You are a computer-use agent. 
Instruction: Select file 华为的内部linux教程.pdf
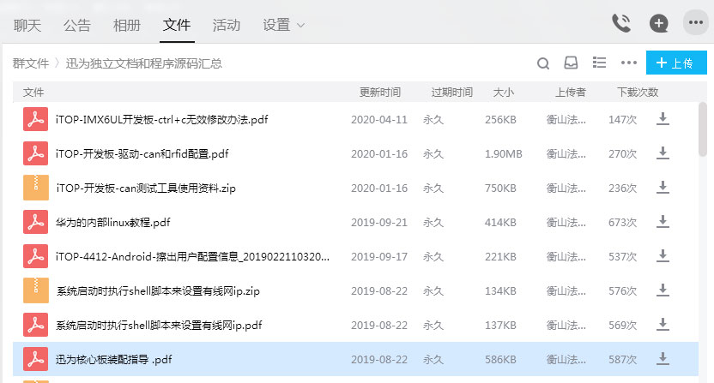pos(113,223)
